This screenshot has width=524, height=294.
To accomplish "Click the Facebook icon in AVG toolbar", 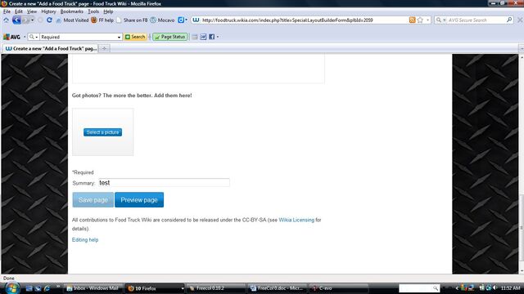I will (212, 37).
